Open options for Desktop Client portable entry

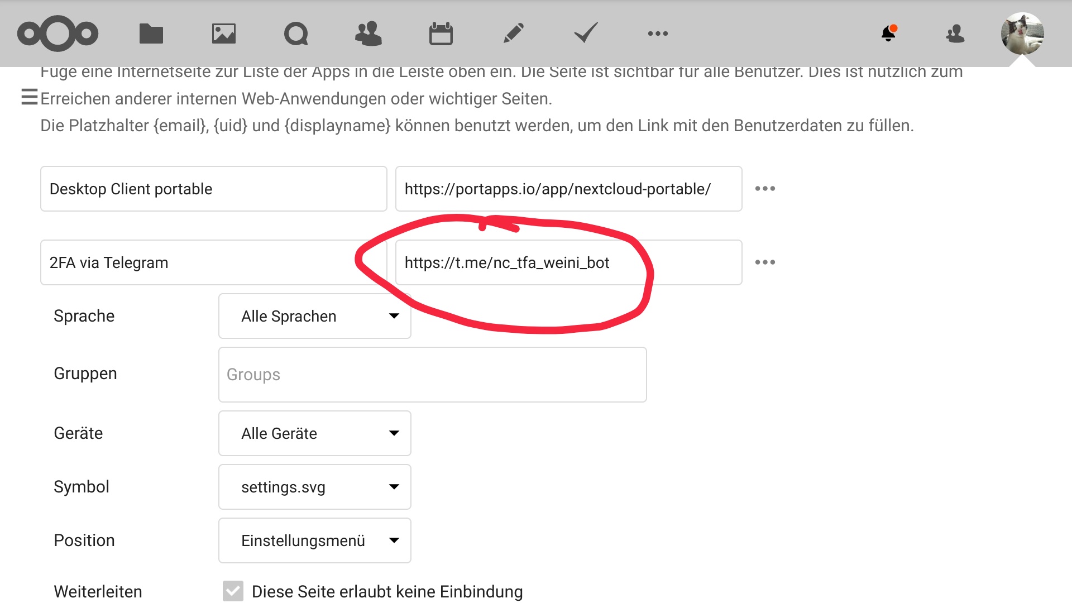coord(765,189)
